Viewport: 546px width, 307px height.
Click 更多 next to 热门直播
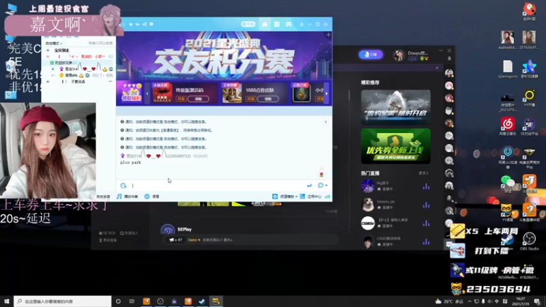[423, 173]
